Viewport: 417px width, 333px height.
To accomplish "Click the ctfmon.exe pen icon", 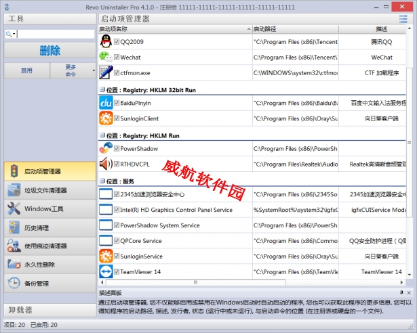I will coord(106,72).
